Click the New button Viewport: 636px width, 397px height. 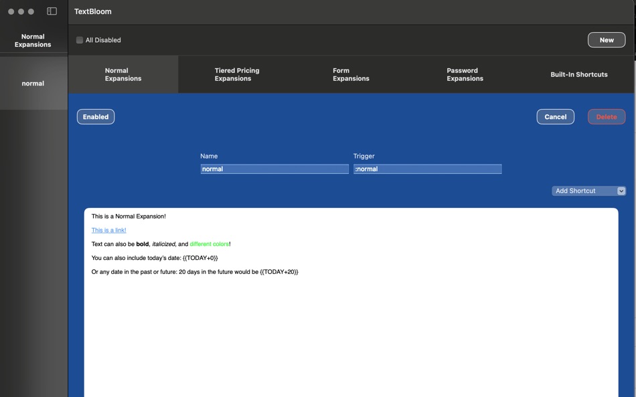tap(607, 39)
